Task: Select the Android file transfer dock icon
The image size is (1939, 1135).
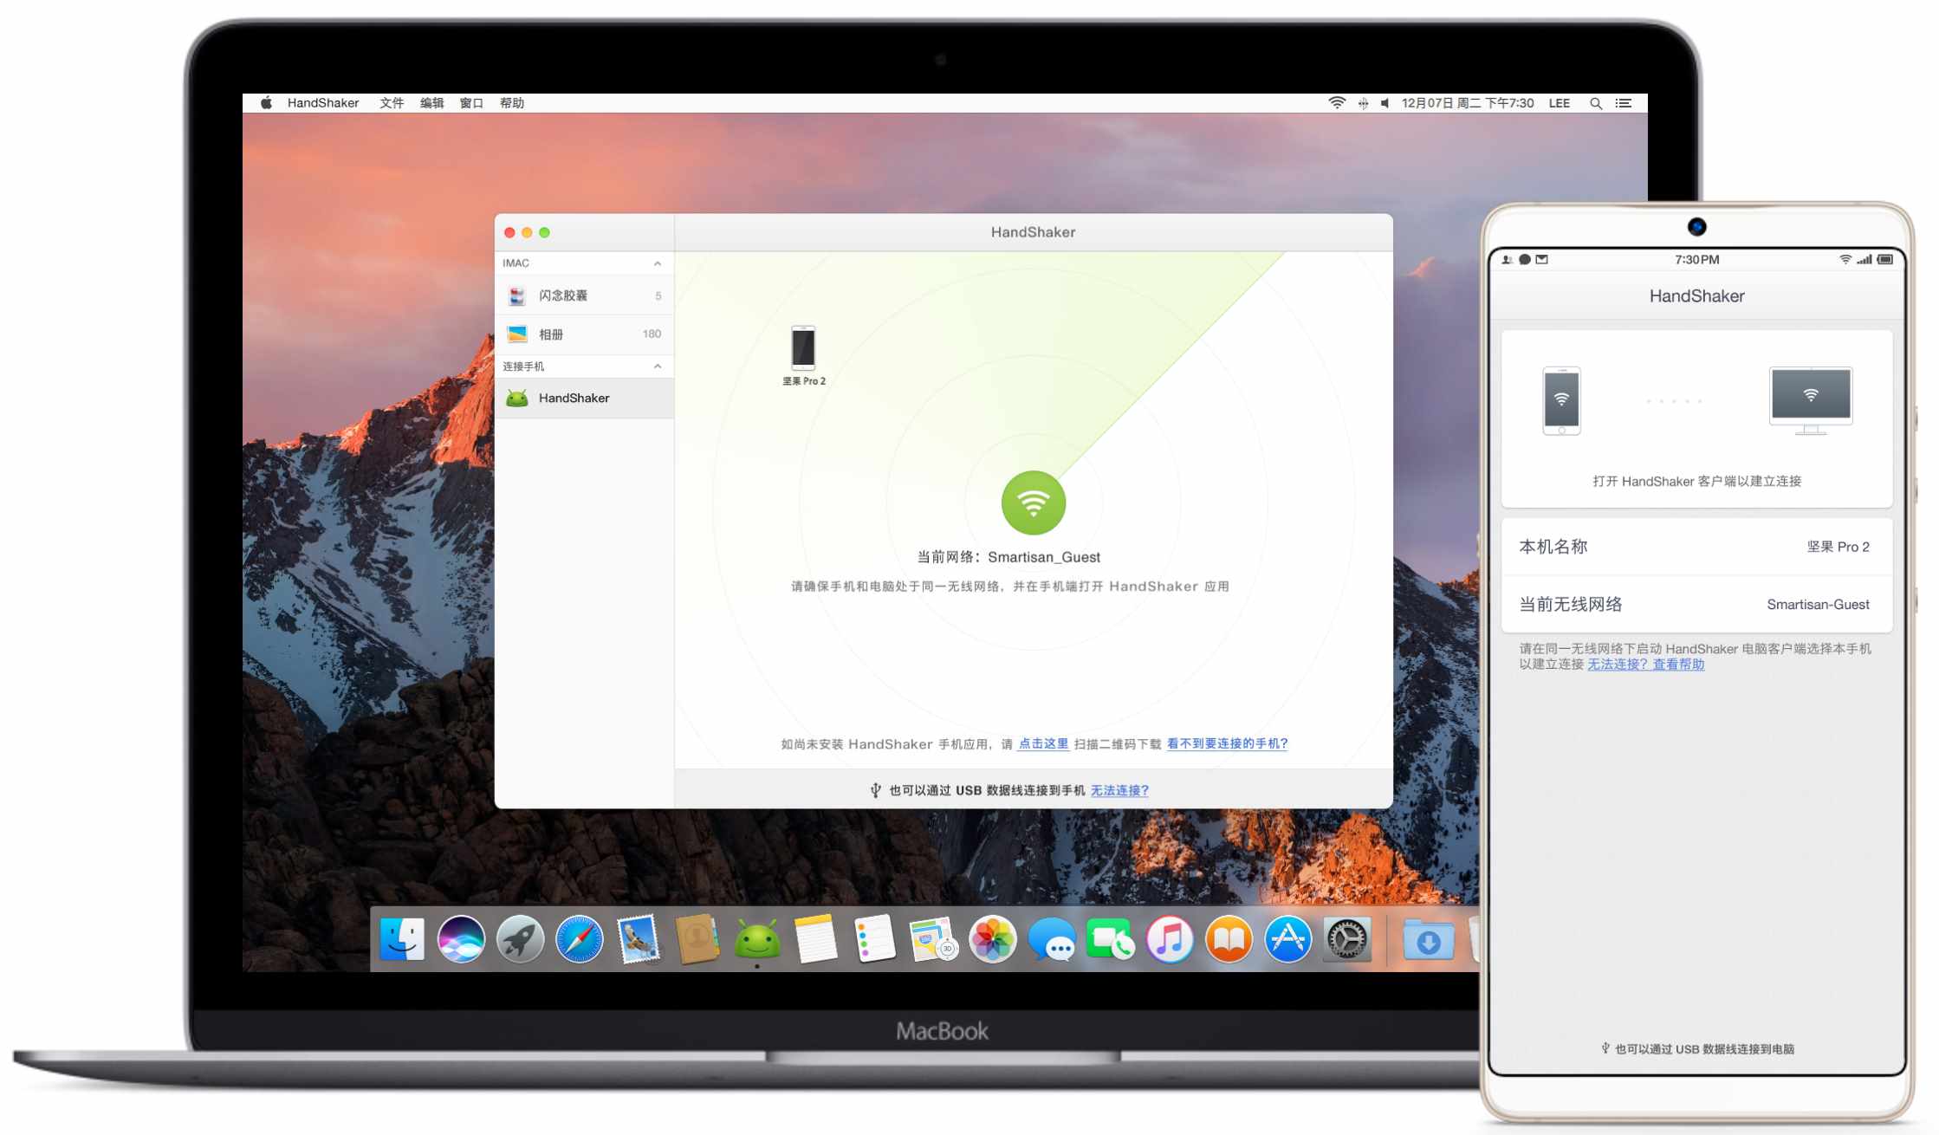Action: (x=754, y=937)
